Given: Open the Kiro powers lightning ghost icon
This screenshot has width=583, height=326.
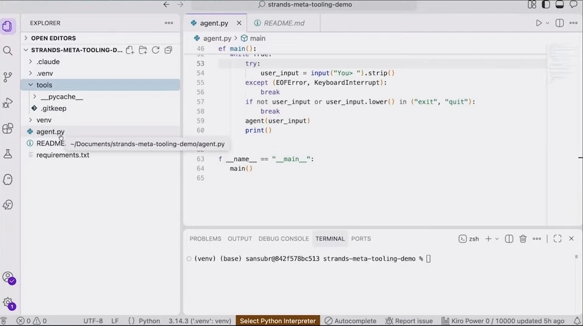Looking at the screenshot, I should coord(7,205).
